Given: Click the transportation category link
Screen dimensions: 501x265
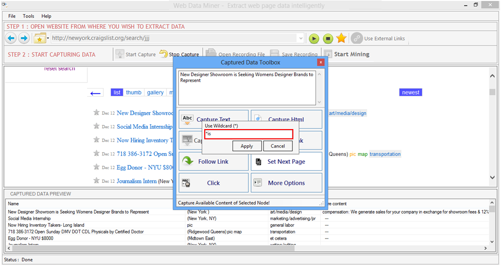Looking at the screenshot, I should click(385, 154).
